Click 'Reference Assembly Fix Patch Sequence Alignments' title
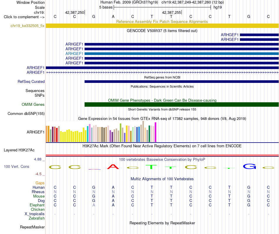 tap(162, 21)
